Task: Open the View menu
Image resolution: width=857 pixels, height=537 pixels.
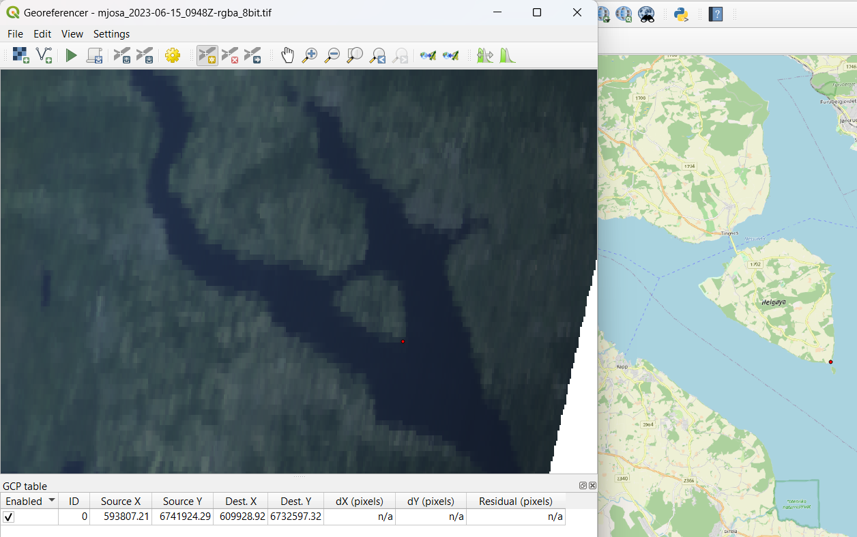Action: (x=72, y=34)
